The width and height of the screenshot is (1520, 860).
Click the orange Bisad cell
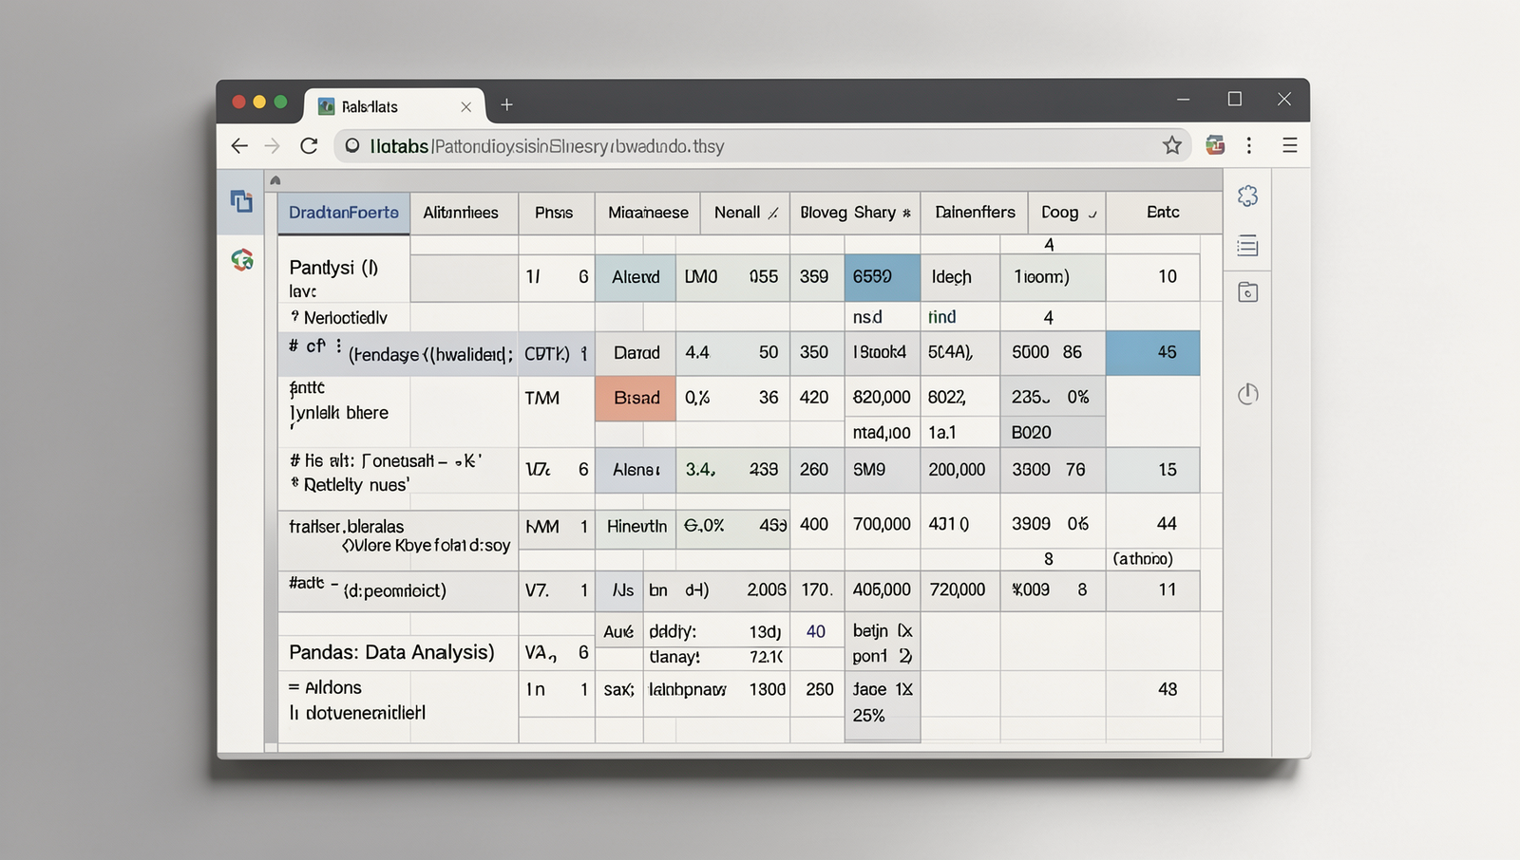pos(636,398)
